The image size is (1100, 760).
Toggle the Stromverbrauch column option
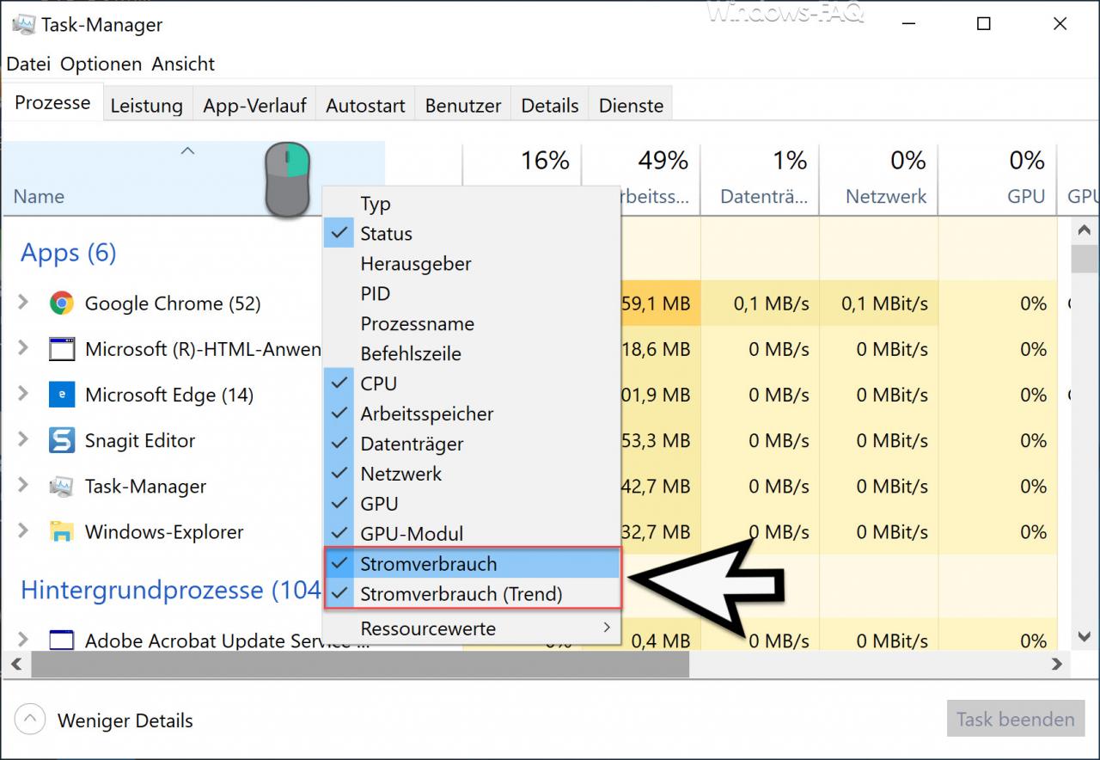pyautogui.click(x=471, y=564)
